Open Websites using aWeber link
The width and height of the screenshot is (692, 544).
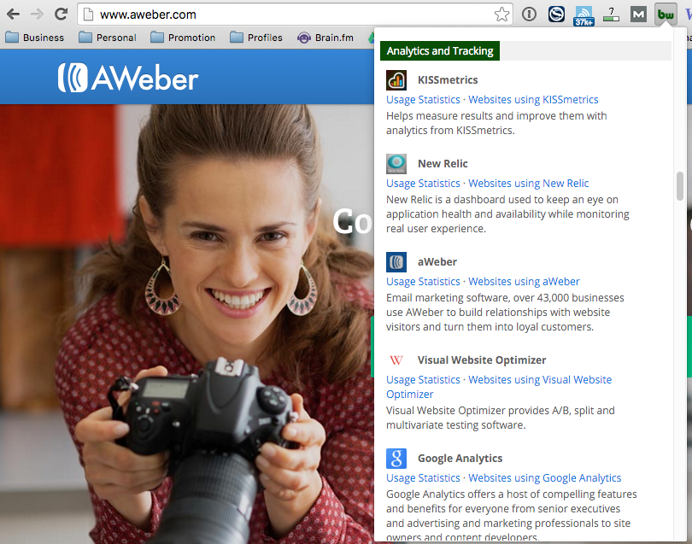(x=524, y=282)
